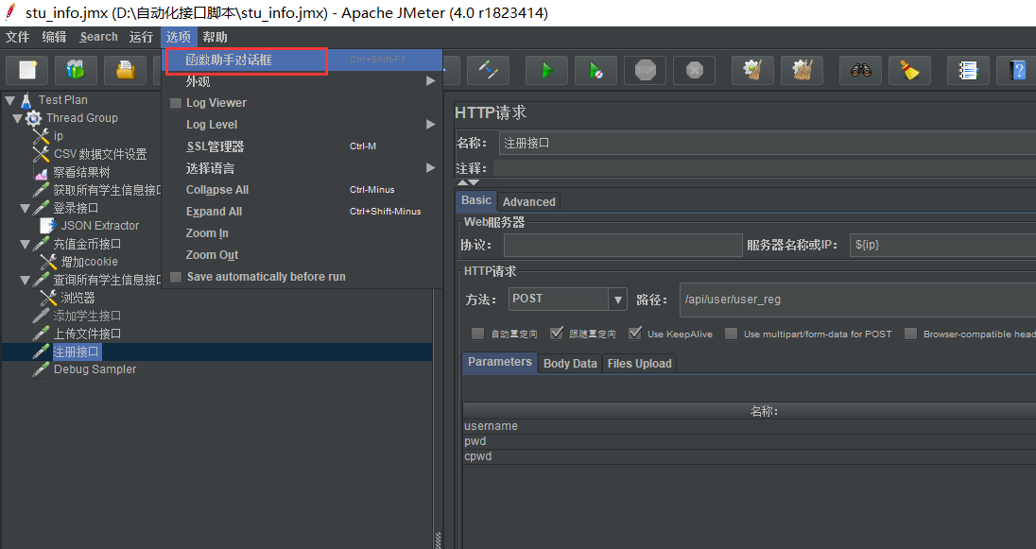Switch to the Files Upload tab

tap(639, 364)
